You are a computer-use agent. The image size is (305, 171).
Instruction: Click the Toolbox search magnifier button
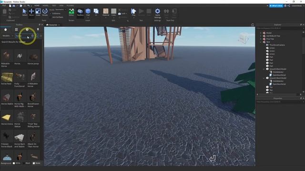pos(36,36)
